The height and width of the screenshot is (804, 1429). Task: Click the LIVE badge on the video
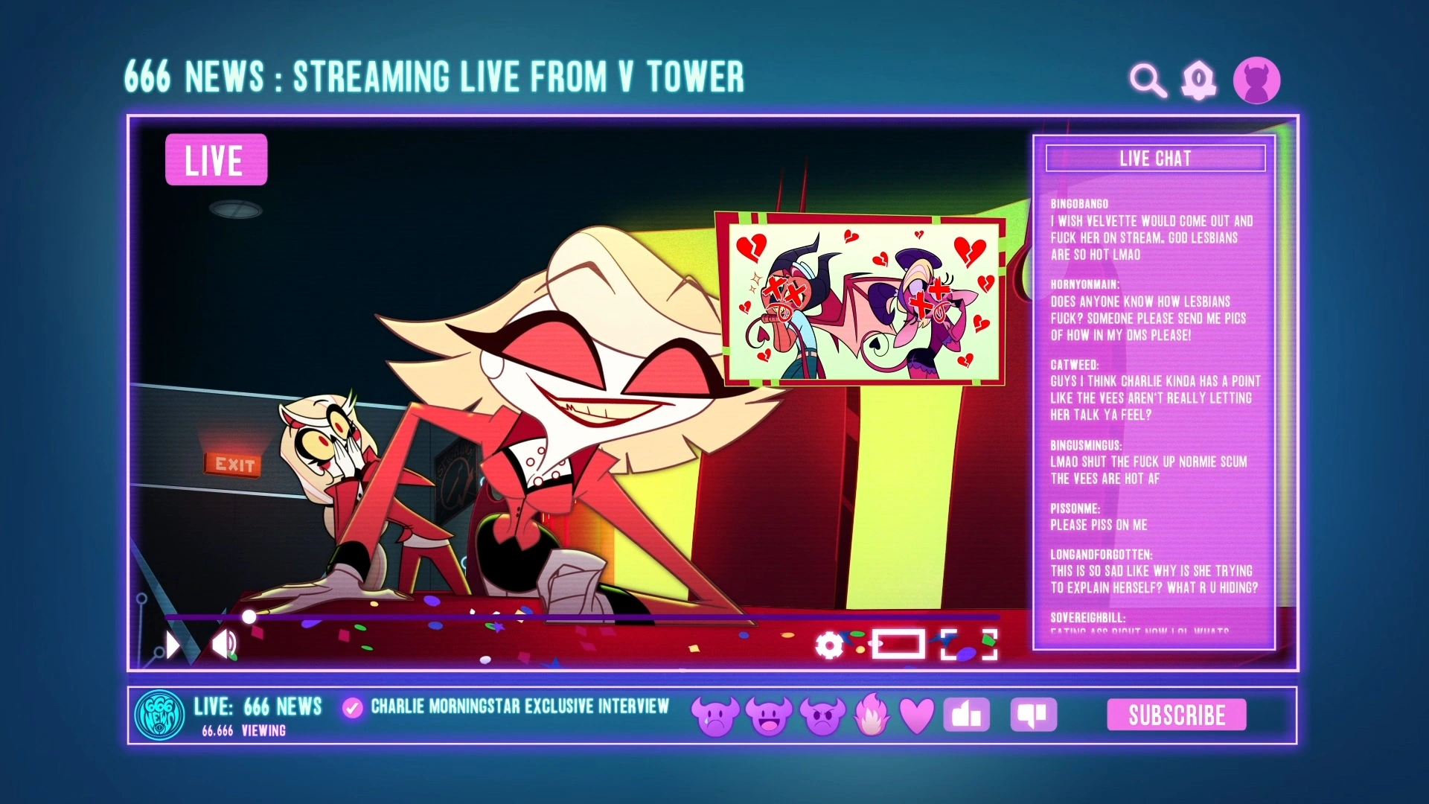216,160
